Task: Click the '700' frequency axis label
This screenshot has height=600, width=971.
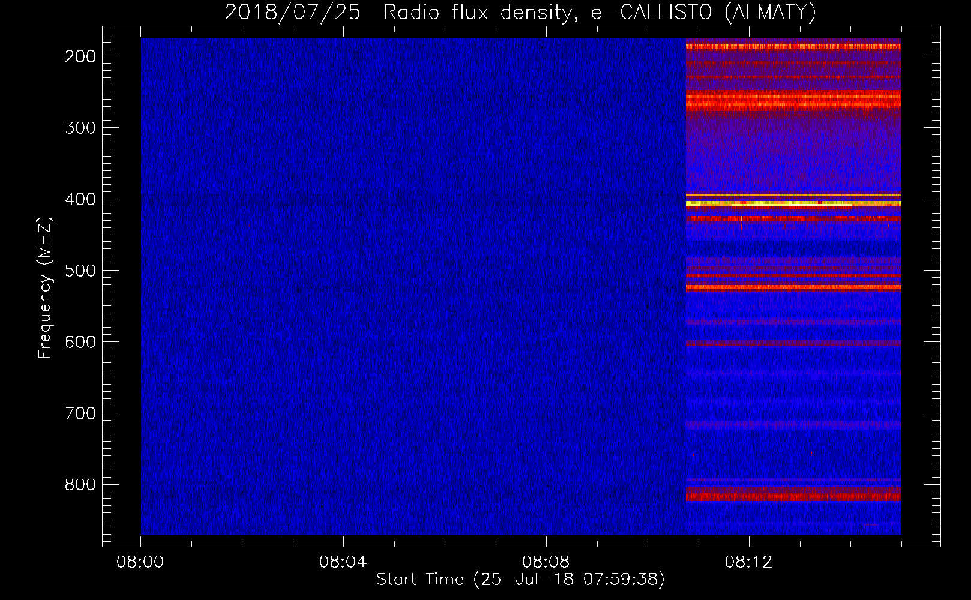Action: 80,413
